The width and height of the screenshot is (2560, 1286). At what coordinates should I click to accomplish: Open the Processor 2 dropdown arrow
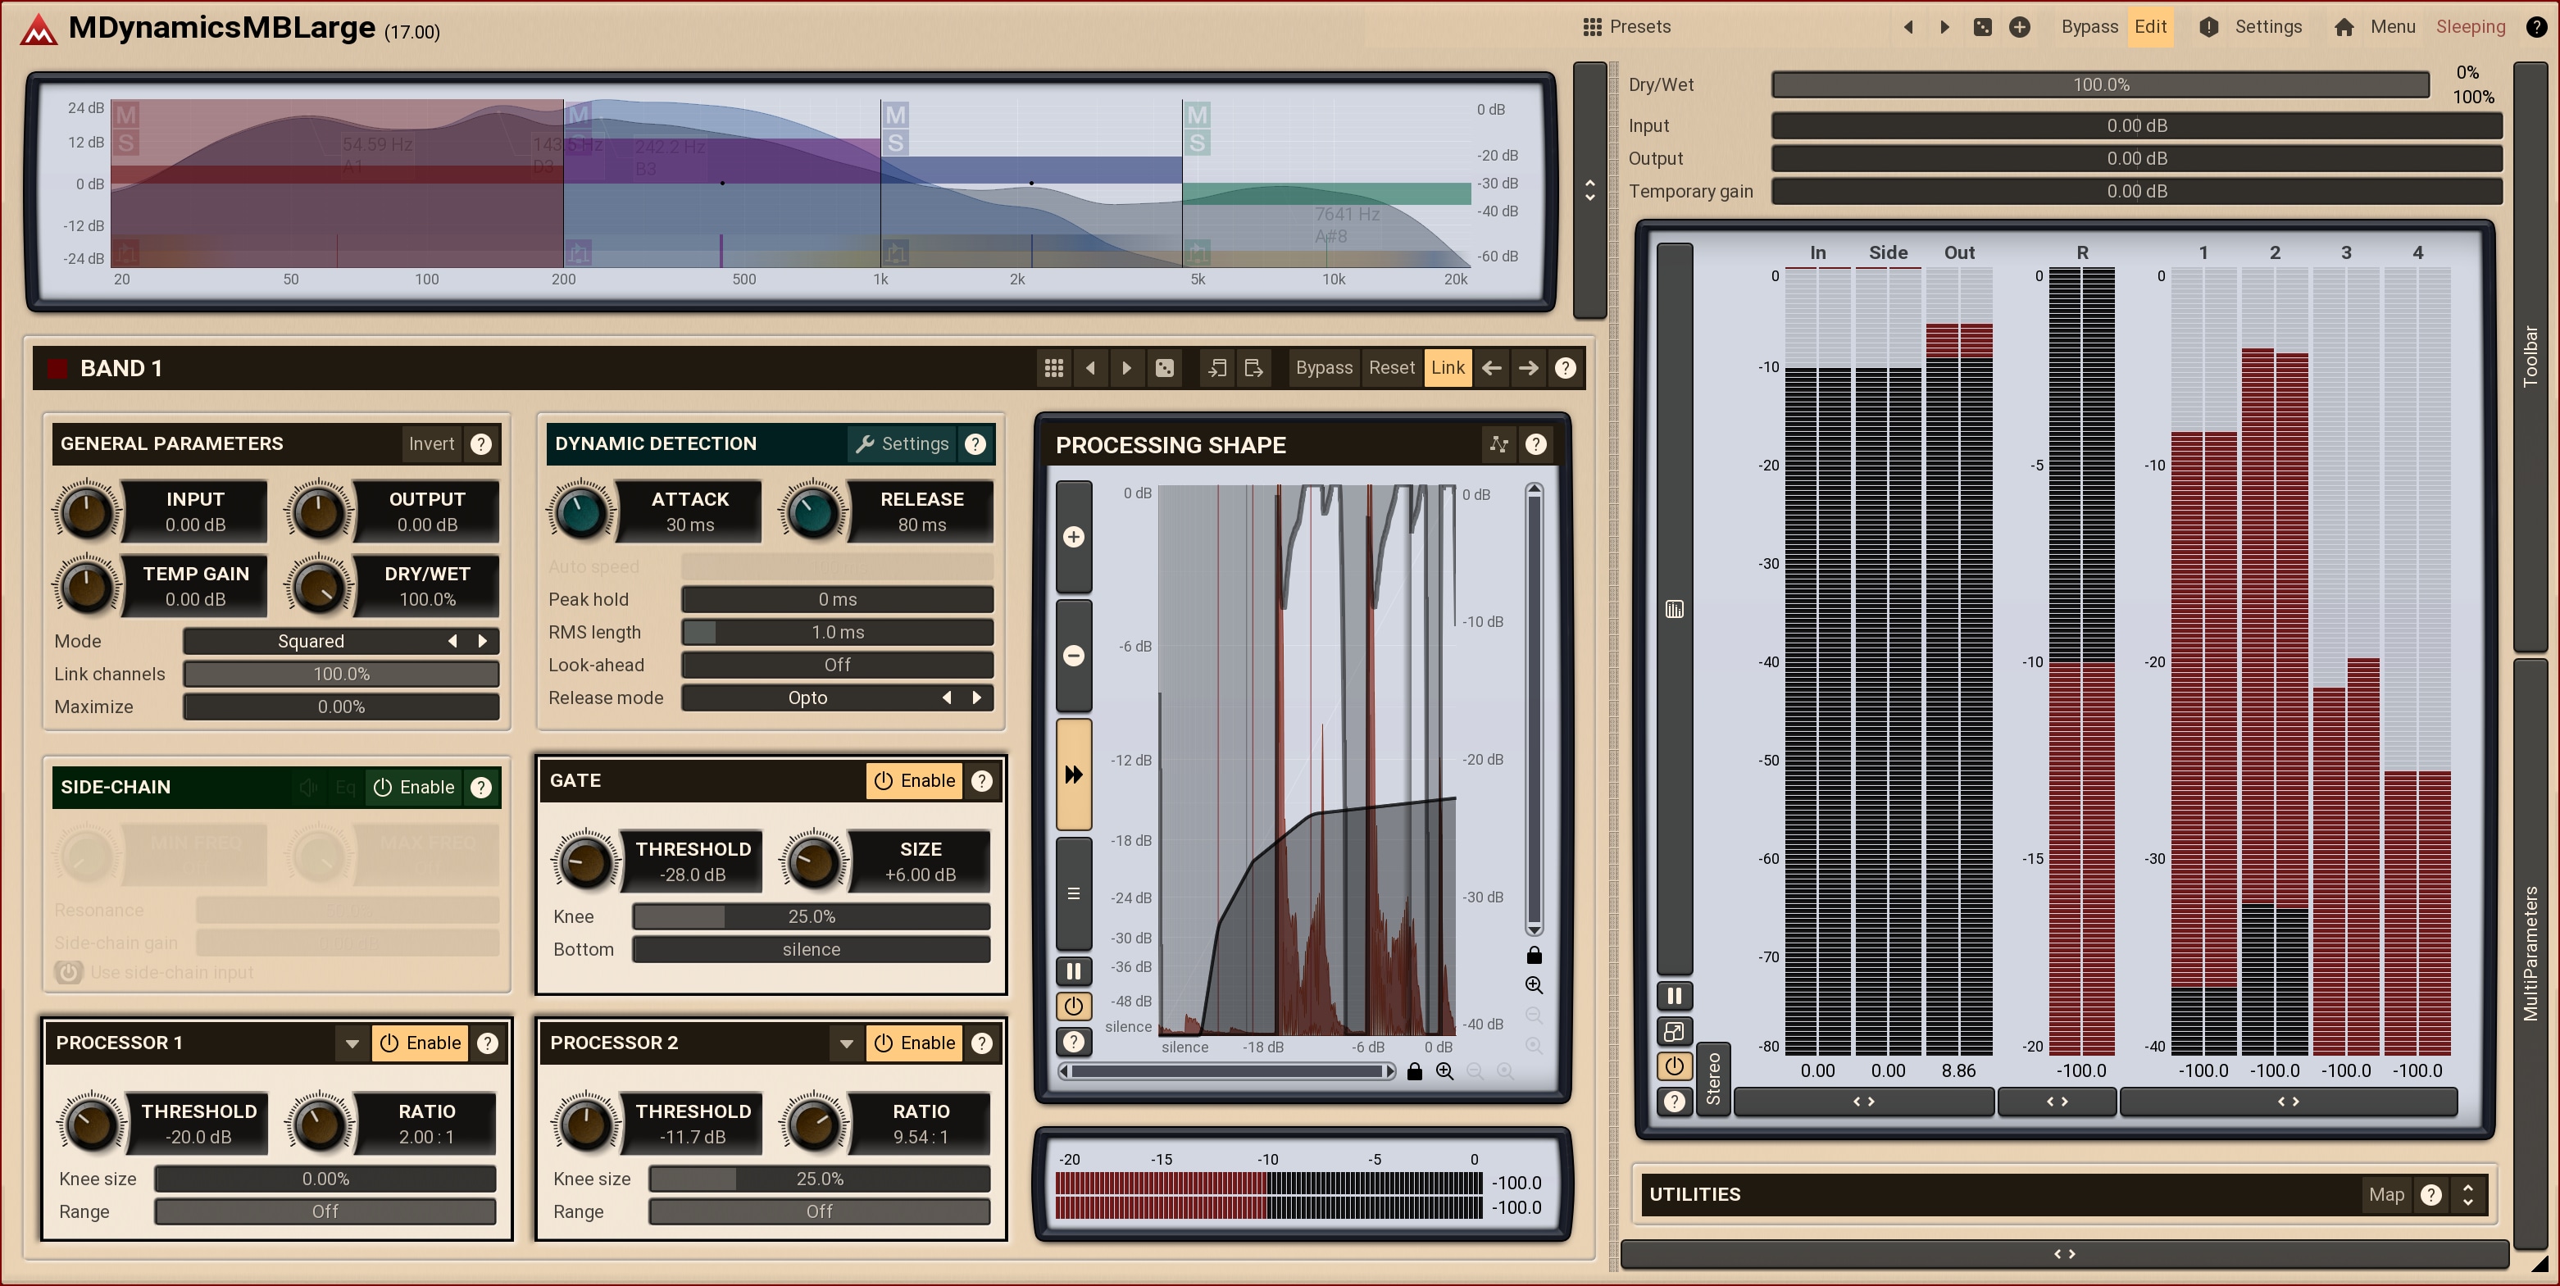(x=846, y=1043)
